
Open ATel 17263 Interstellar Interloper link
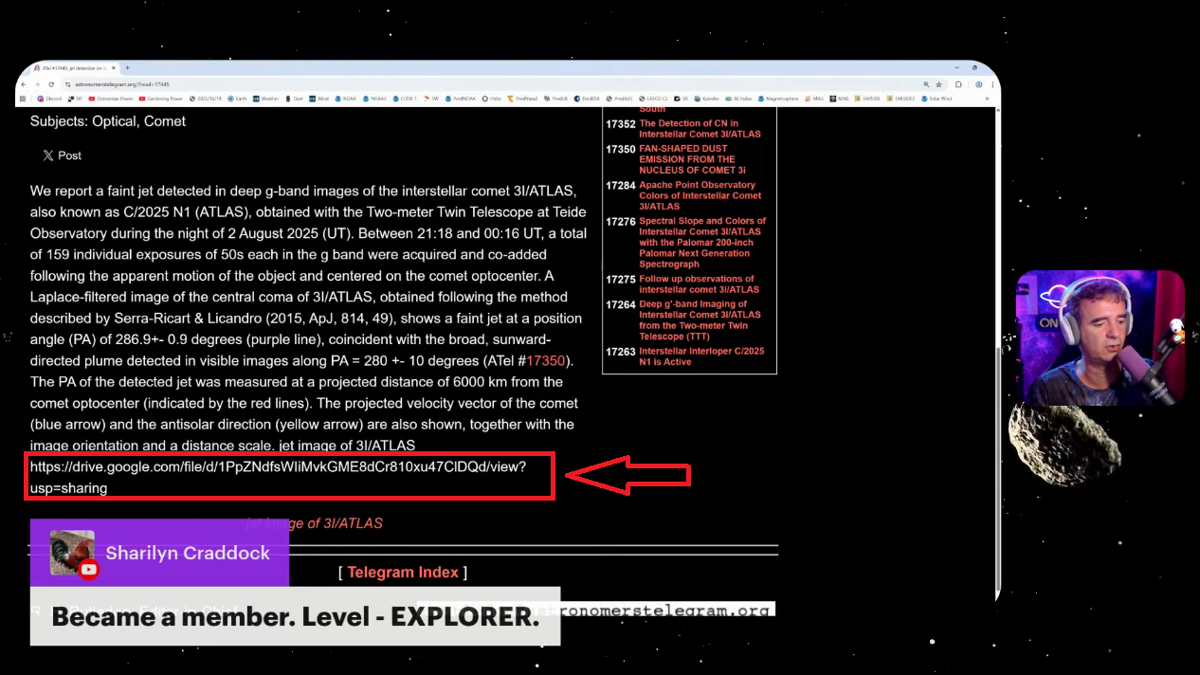tap(701, 356)
